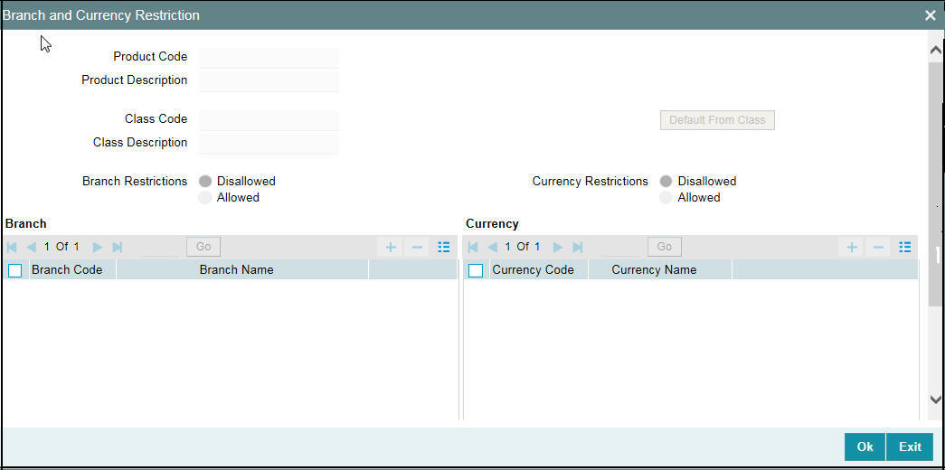Focus the Class Code field
This screenshot has width=945, height=470.
[x=269, y=120]
